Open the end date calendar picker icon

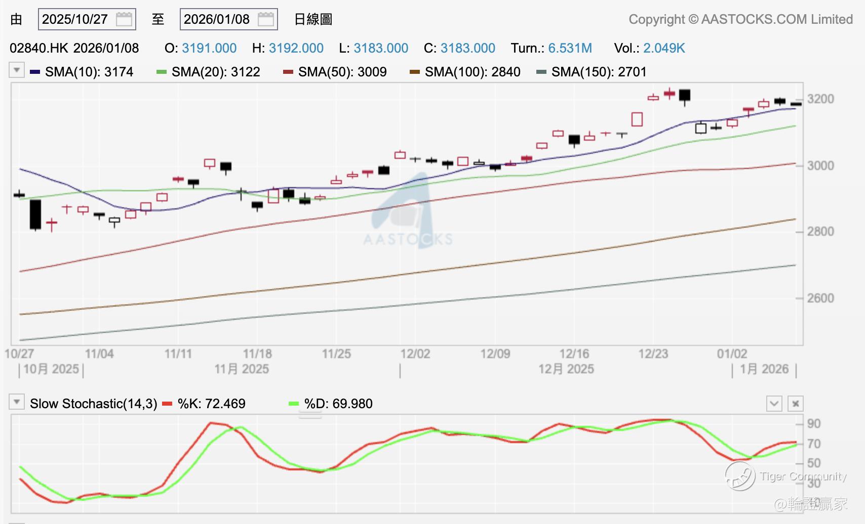coord(266,20)
